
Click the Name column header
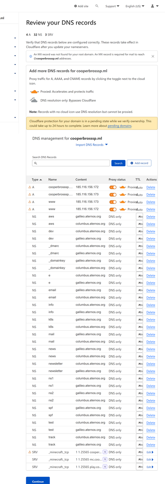coord(53,179)
